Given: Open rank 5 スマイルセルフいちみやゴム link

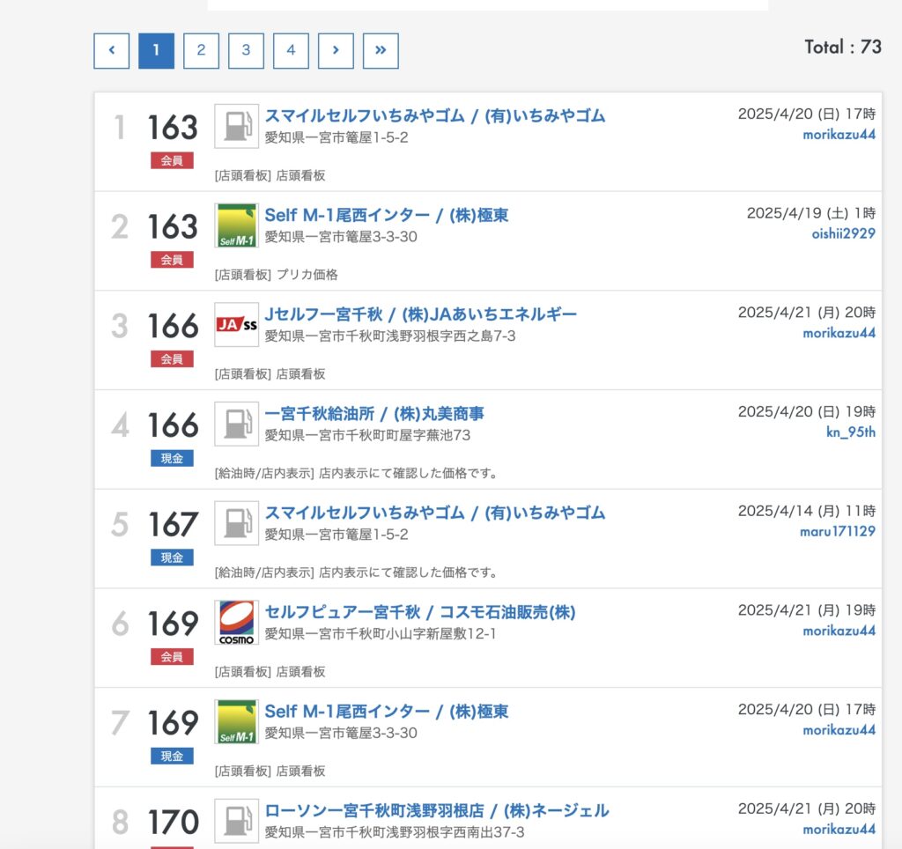Looking at the screenshot, I should point(435,513).
